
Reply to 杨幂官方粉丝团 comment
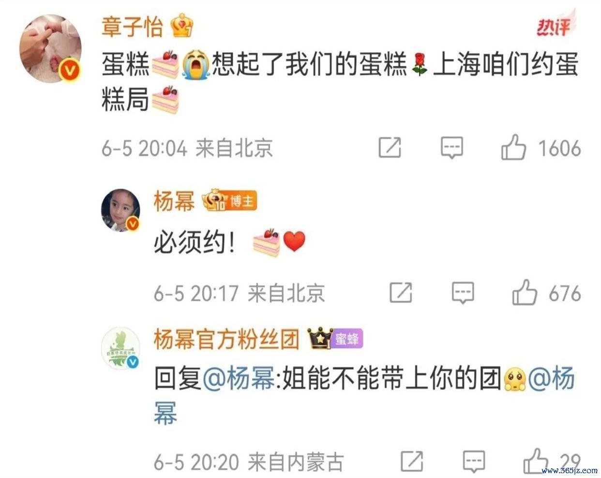pyautogui.click(x=474, y=462)
